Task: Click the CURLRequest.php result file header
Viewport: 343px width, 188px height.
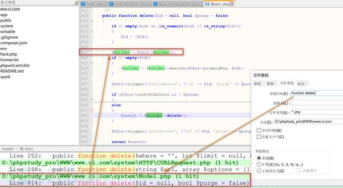Action: coord(125,163)
